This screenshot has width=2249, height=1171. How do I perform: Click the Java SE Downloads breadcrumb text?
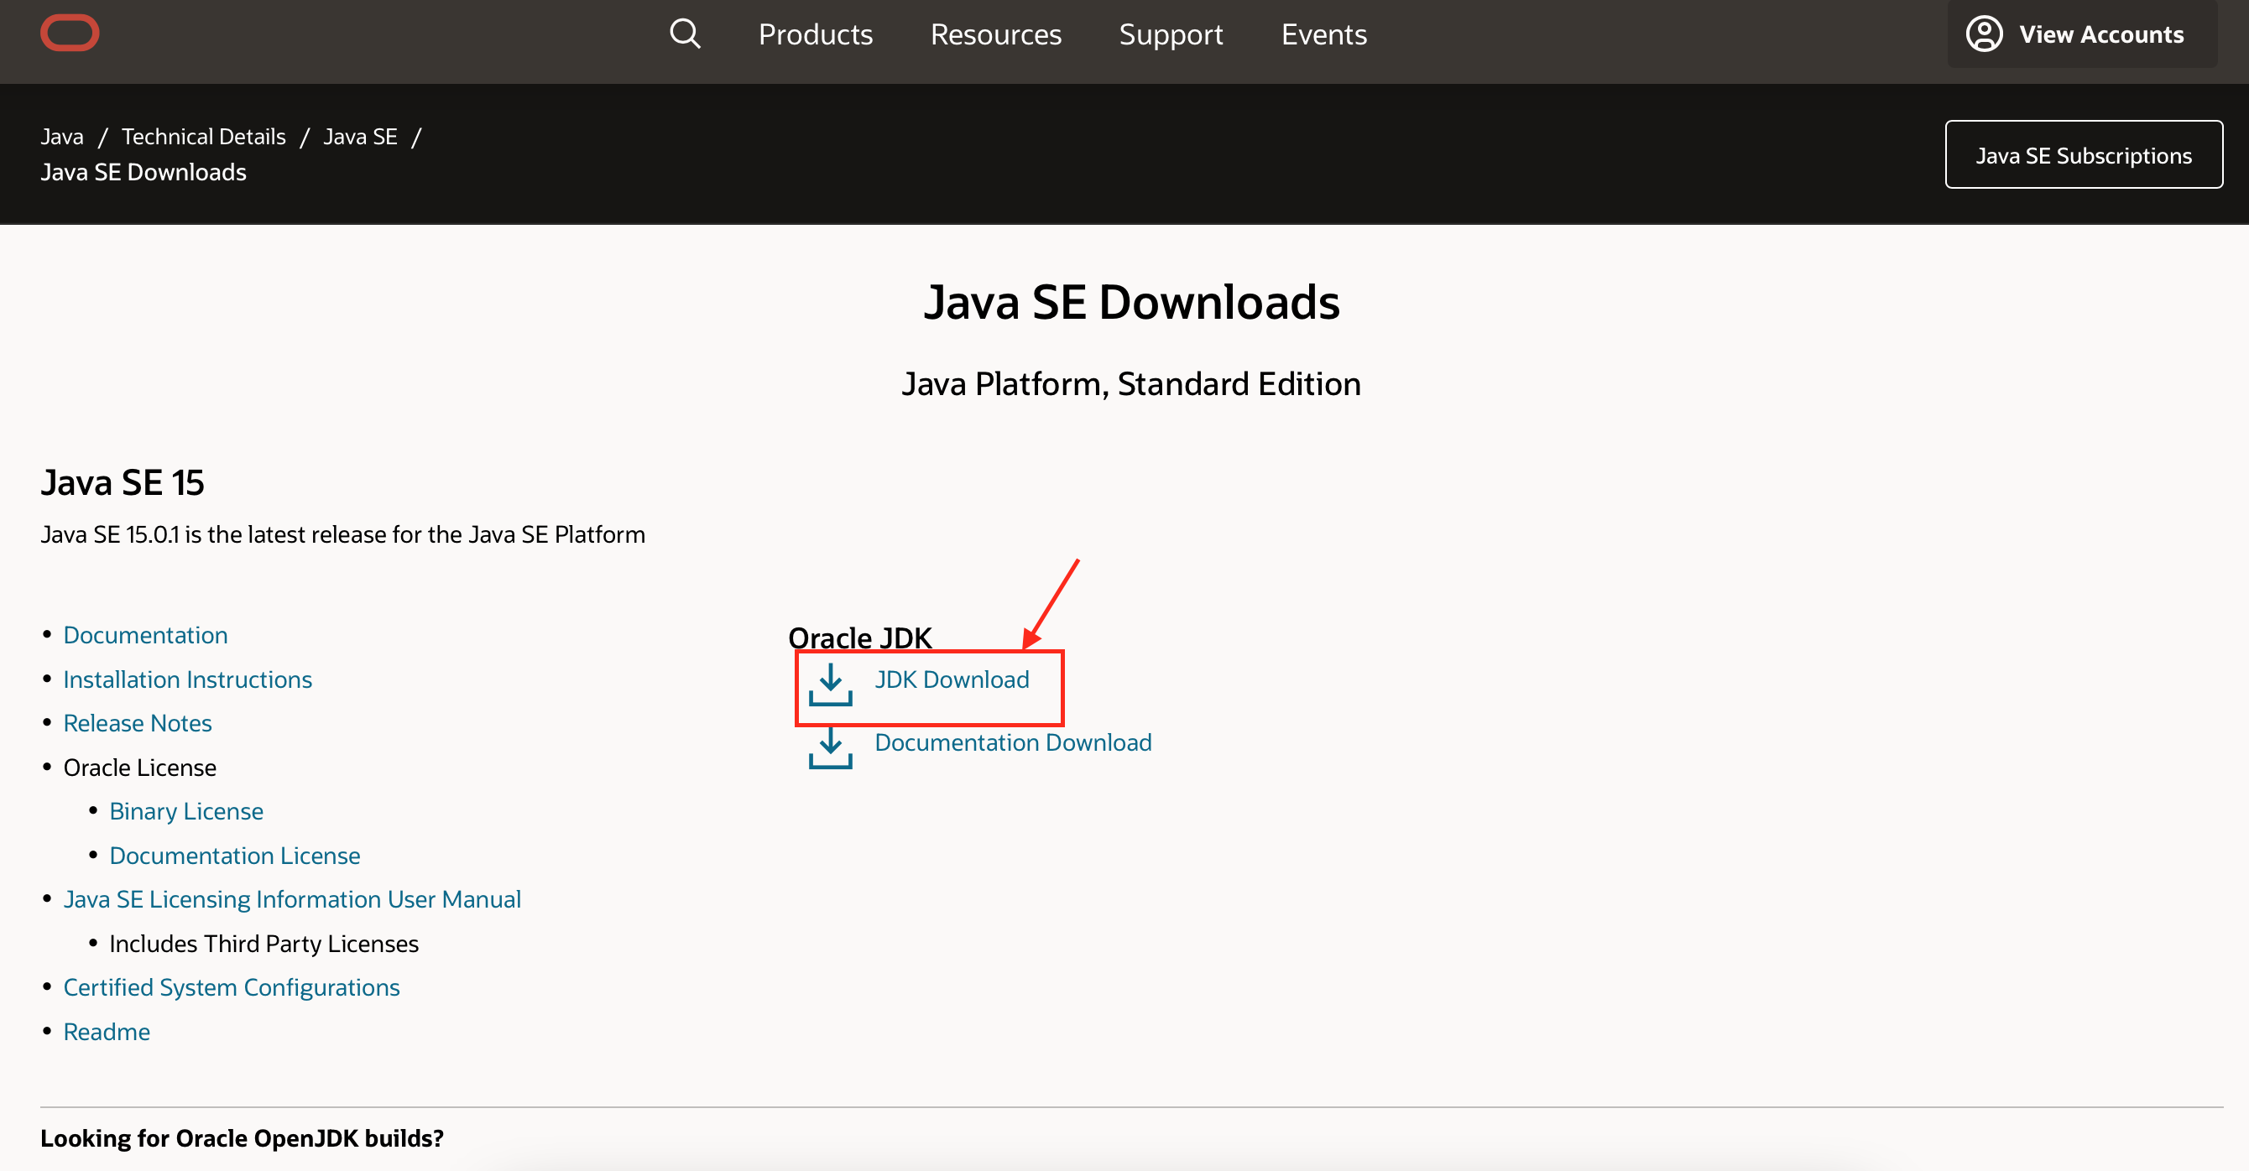(x=143, y=172)
